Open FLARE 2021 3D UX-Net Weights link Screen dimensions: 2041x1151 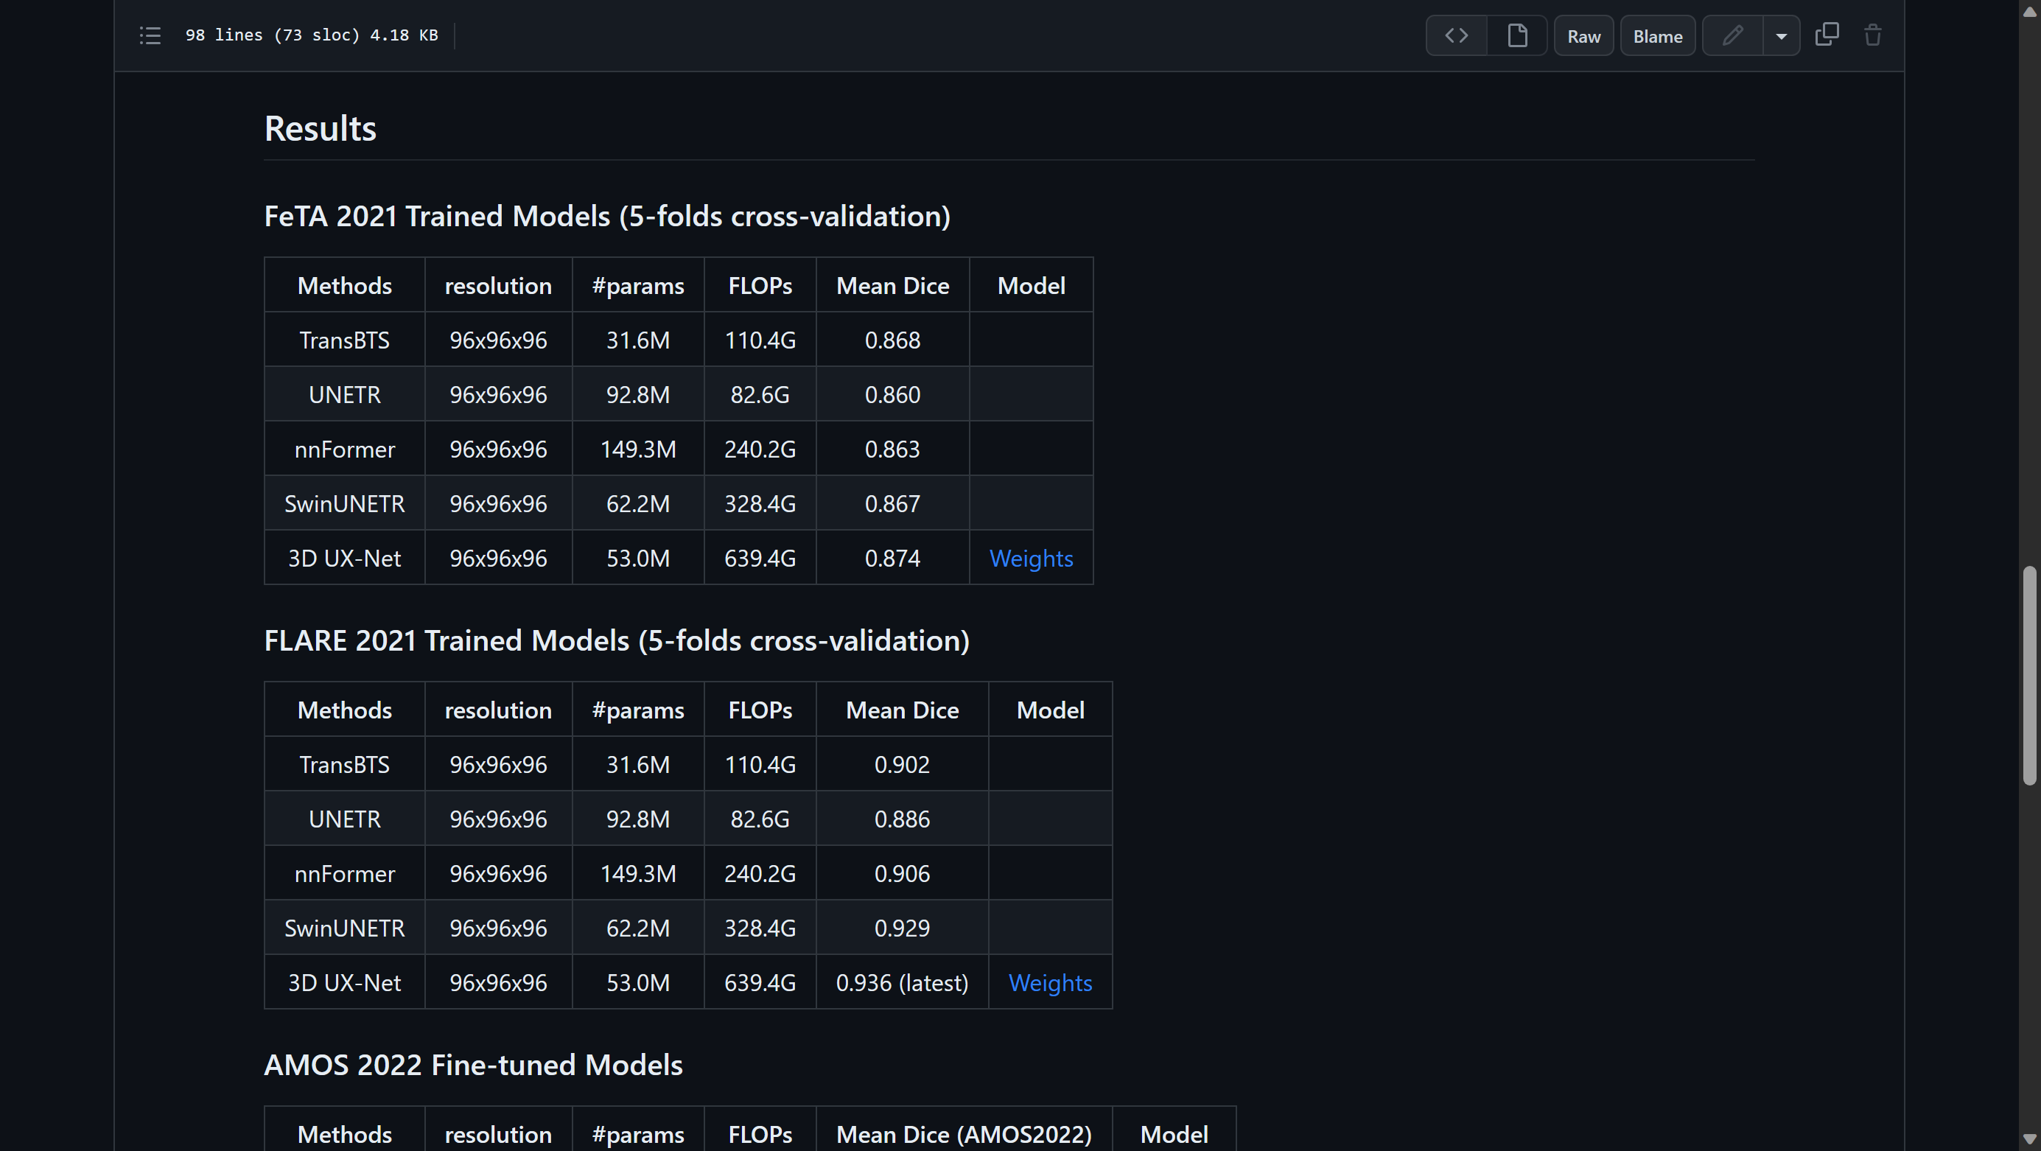point(1050,983)
